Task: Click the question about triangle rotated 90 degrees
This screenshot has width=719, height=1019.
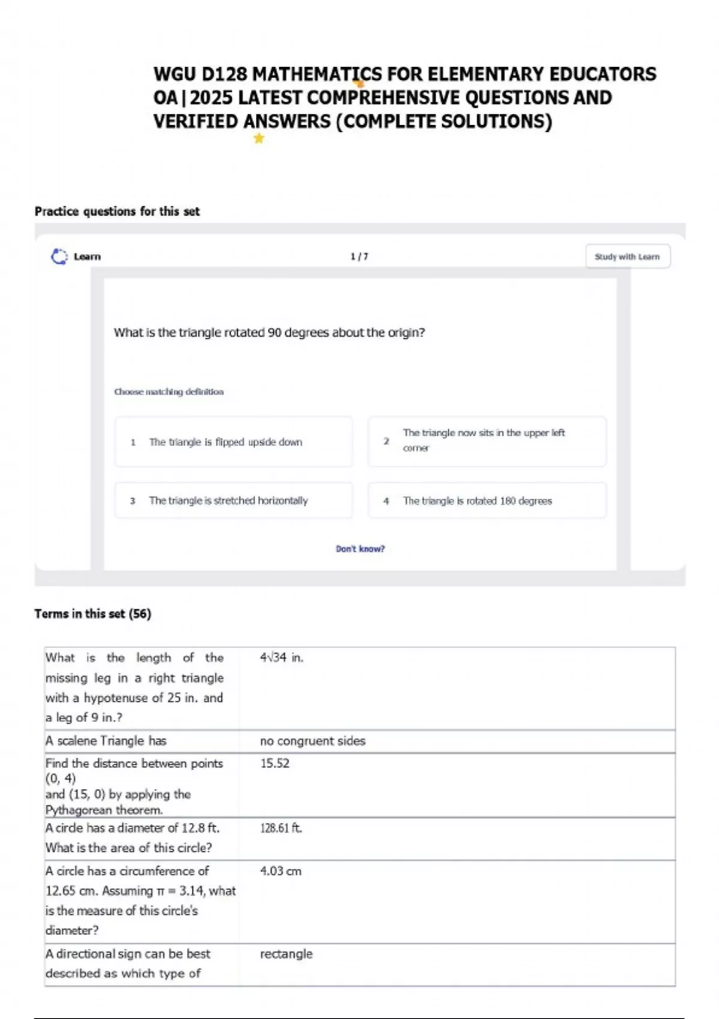Action: coord(270,333)
